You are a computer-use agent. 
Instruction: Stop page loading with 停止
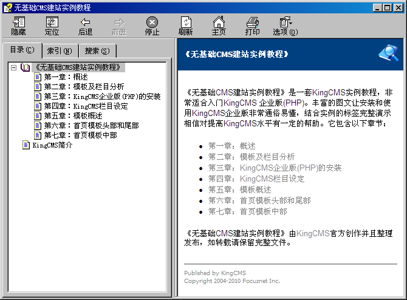(152, 26)
